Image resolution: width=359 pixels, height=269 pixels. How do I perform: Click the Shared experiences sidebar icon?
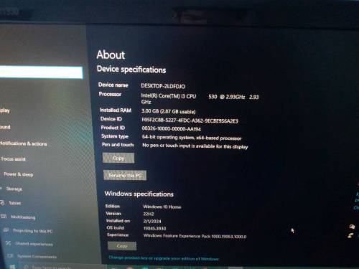point(9,243)
